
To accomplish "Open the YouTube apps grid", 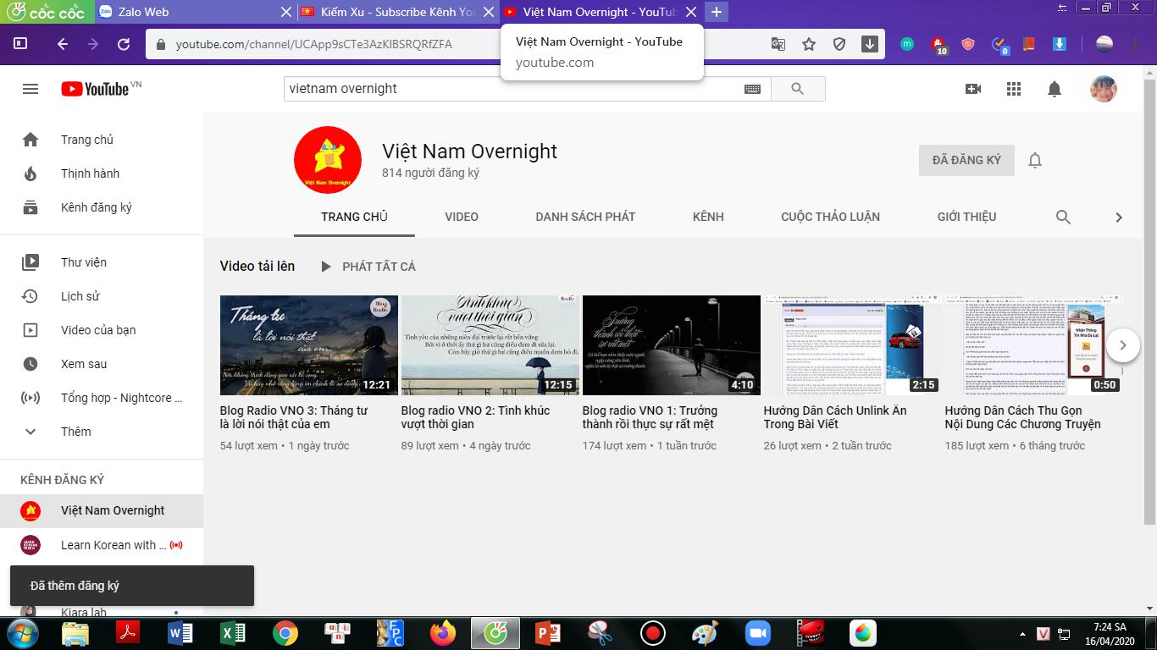I will [x=1014, y=89].
